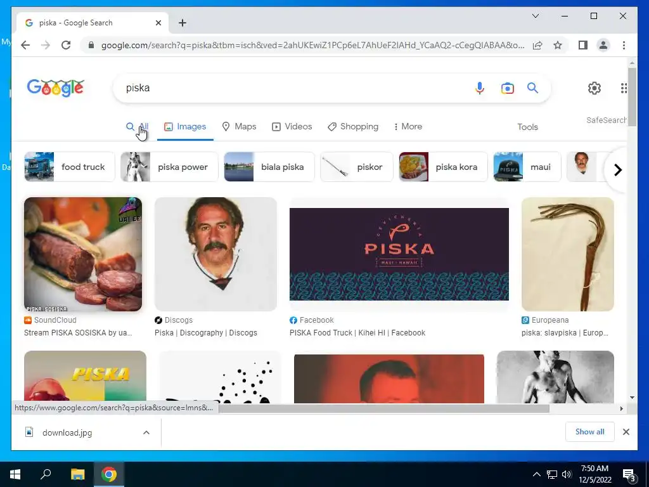Screen dimensions: 649x487
Task: Select the 'food truck' suggestion chip
Action: click(70, 167)
